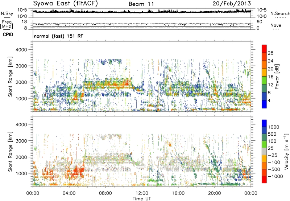Click the '4' tick on Power color bar

[269, 100]
